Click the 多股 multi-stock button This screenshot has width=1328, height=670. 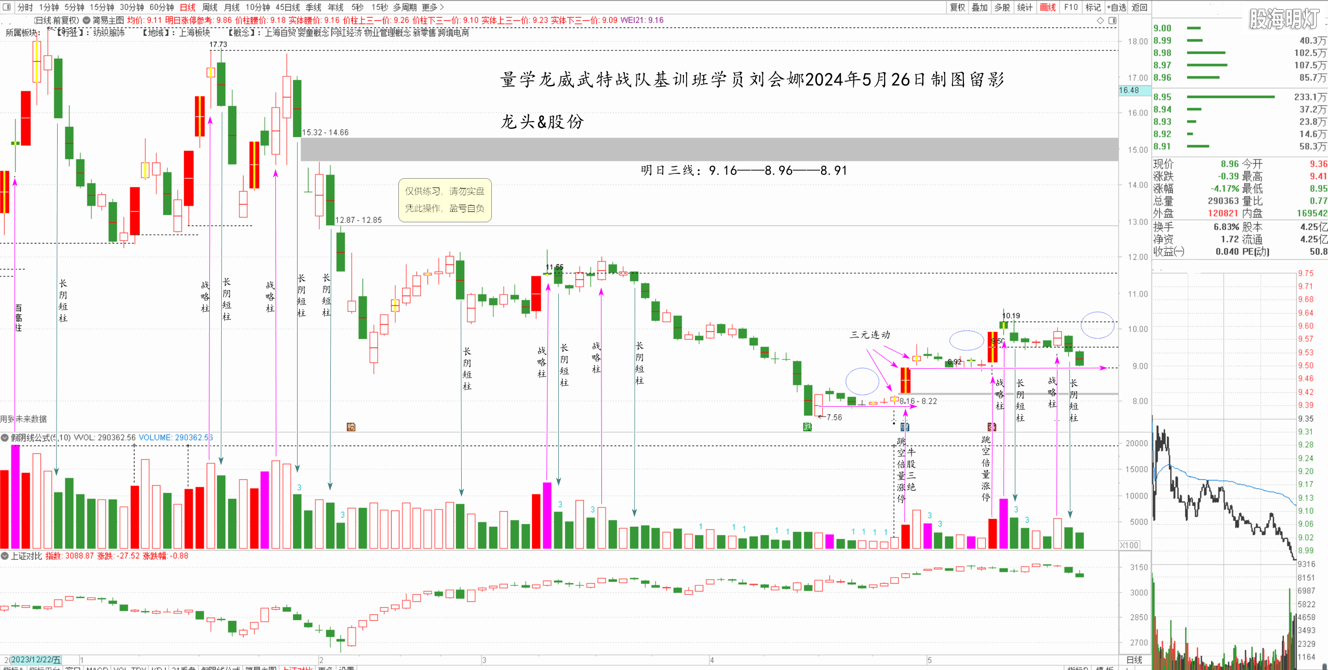pyautogui.click(x=1002, y=7)
